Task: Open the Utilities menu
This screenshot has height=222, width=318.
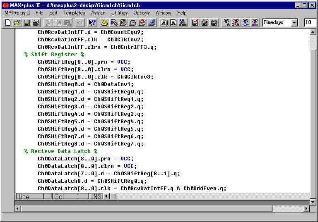Action: coord(119,13)
